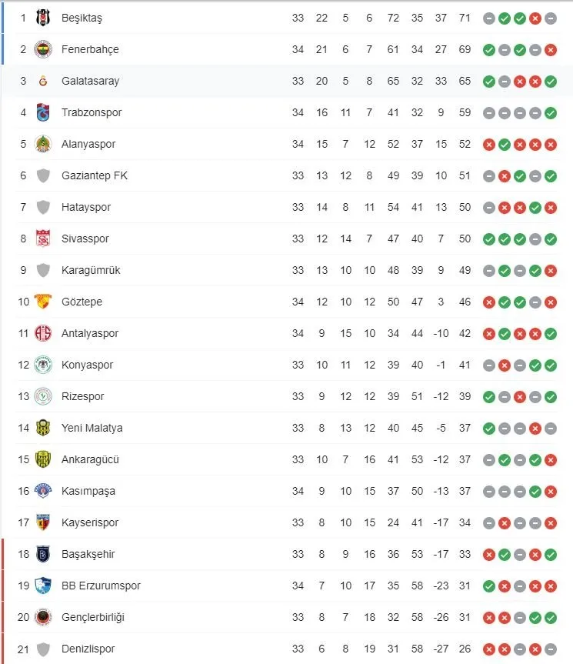573x664 pixels.
Task: Click the Rizespor team name
Action: (84, 396)
